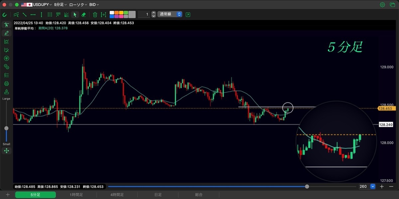This screenshot has height=199, width=399.
Task: Click the line width stepper arrows
Action: pos(154,14)
